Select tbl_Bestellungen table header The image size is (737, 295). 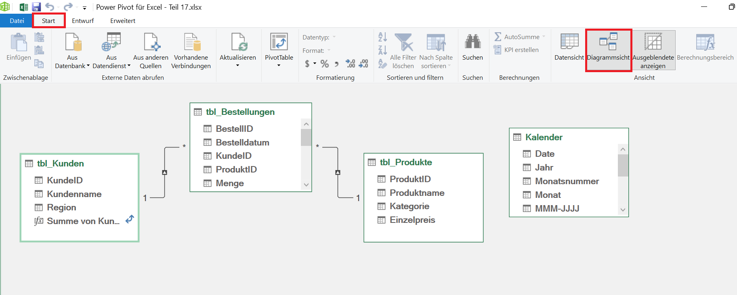(x=250, y=112)
